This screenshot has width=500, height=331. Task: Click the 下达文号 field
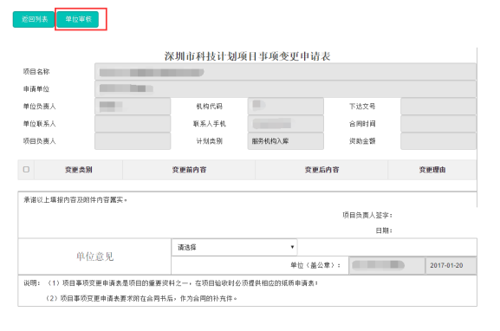point(438,107)
